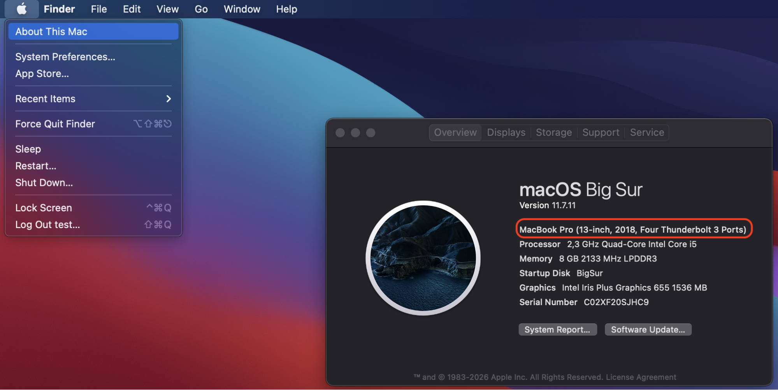Click Software Update

point(648,329)
